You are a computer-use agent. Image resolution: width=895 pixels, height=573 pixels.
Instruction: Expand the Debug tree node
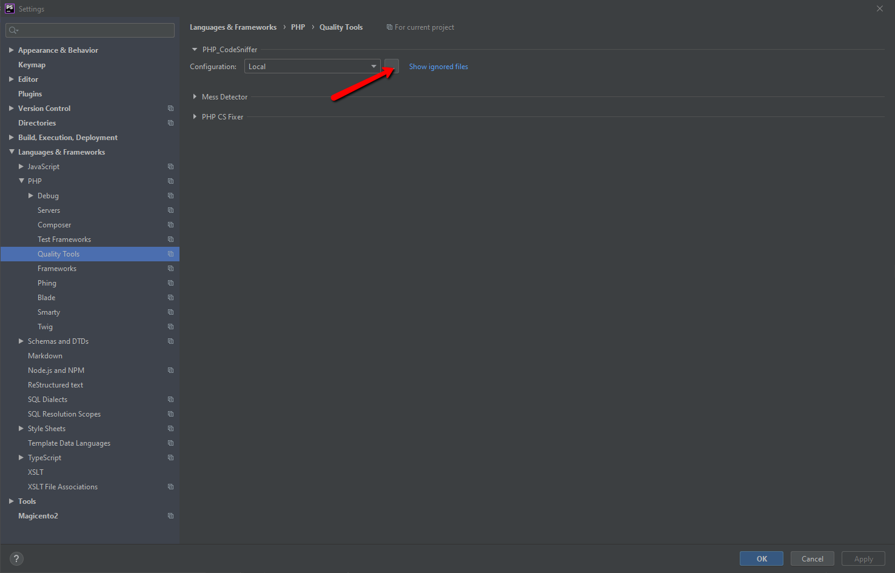pyautogui.click(x=30, y=196)
